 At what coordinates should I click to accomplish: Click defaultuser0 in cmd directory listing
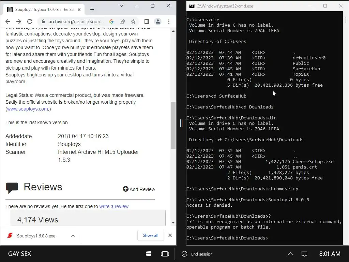point(309,58)
